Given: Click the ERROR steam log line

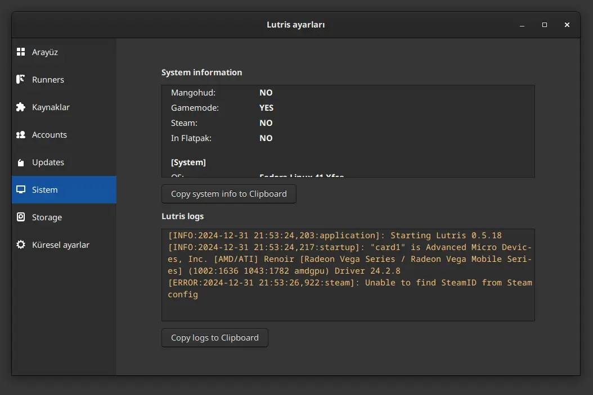Looking at the screenshot, I should click(x=350, y=288).
